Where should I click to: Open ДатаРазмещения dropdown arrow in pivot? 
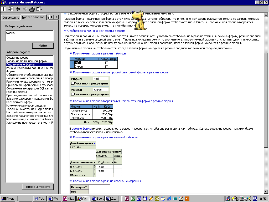(x=95, y=143)
